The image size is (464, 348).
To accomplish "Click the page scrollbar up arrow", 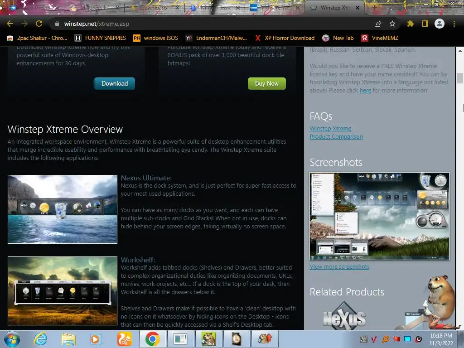I will point(460,51).
